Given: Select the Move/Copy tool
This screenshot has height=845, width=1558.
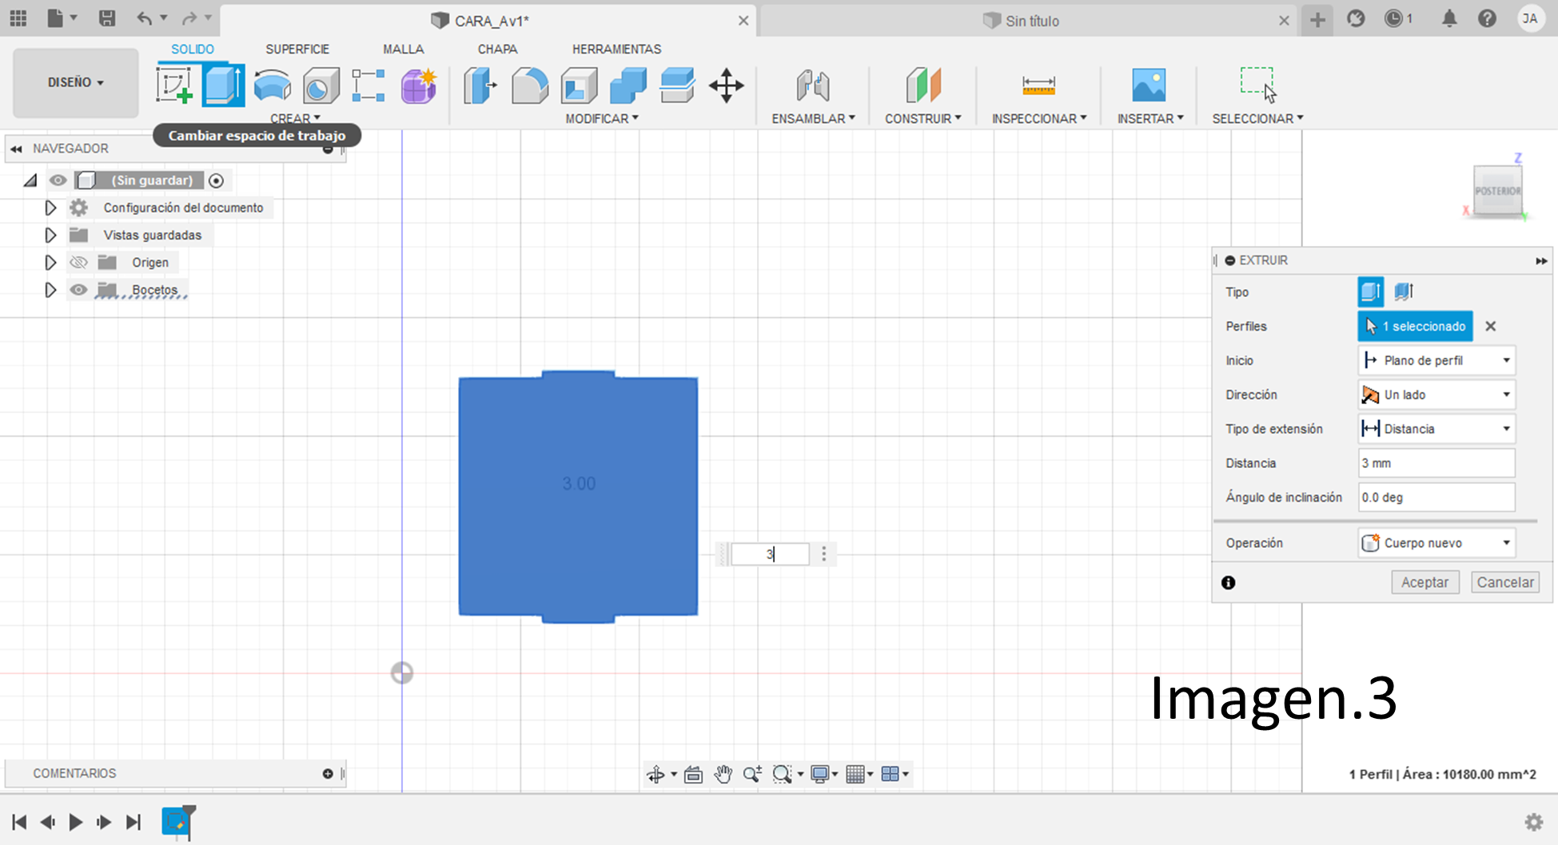Looking at the screenshot, I should click(727, 85).
